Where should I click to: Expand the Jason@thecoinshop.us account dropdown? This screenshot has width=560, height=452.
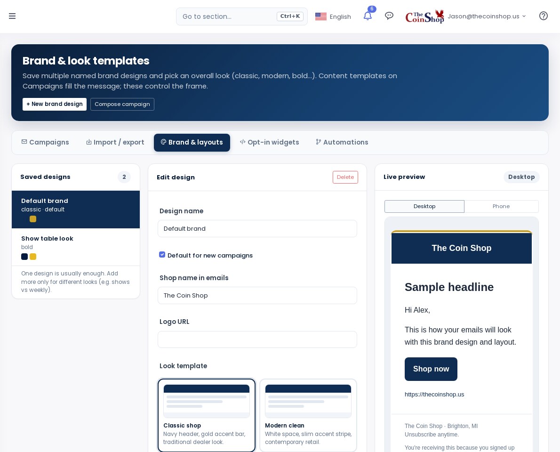point(487,16)
